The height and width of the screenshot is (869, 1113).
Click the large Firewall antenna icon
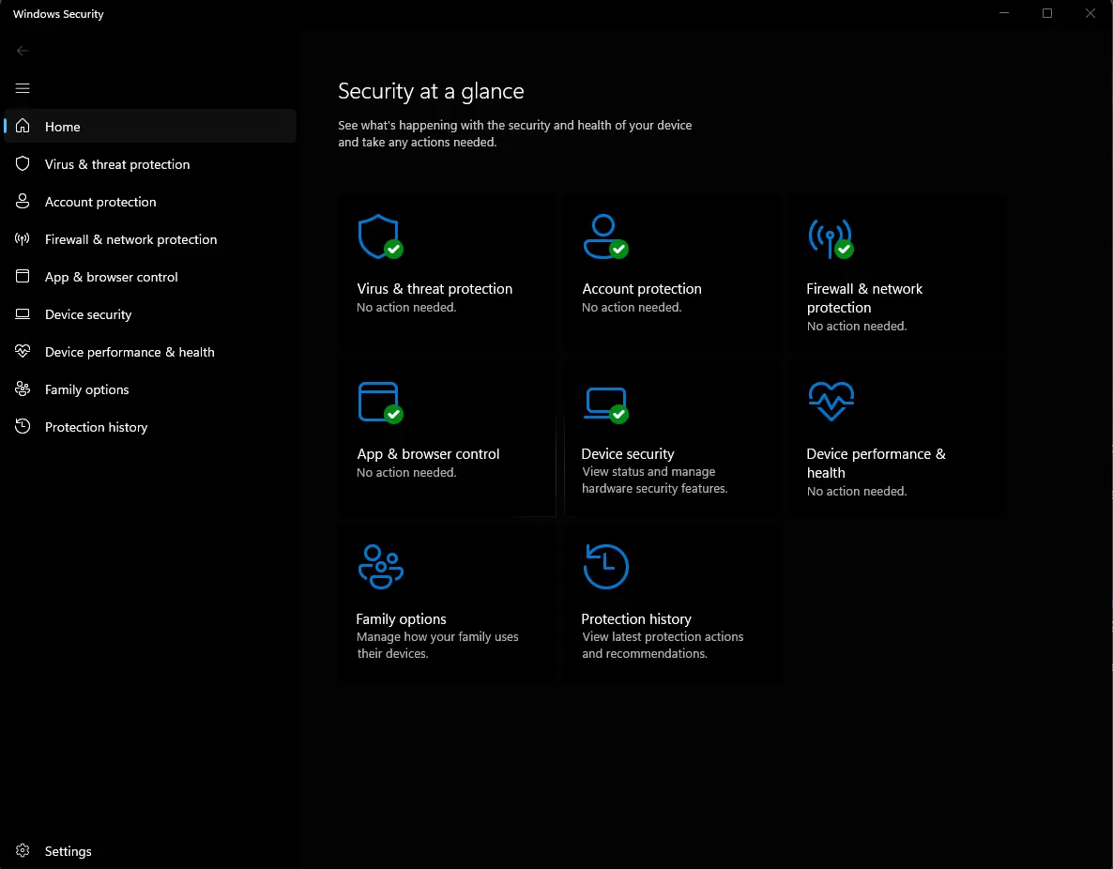point(831,238)
